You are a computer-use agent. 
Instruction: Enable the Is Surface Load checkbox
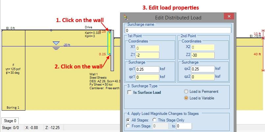pos(130,92)
